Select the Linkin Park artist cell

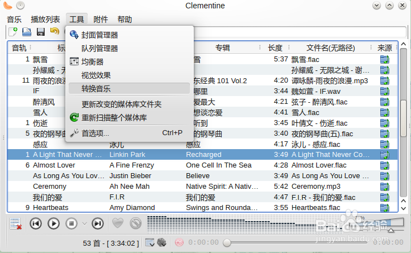[x=127, y=154]
